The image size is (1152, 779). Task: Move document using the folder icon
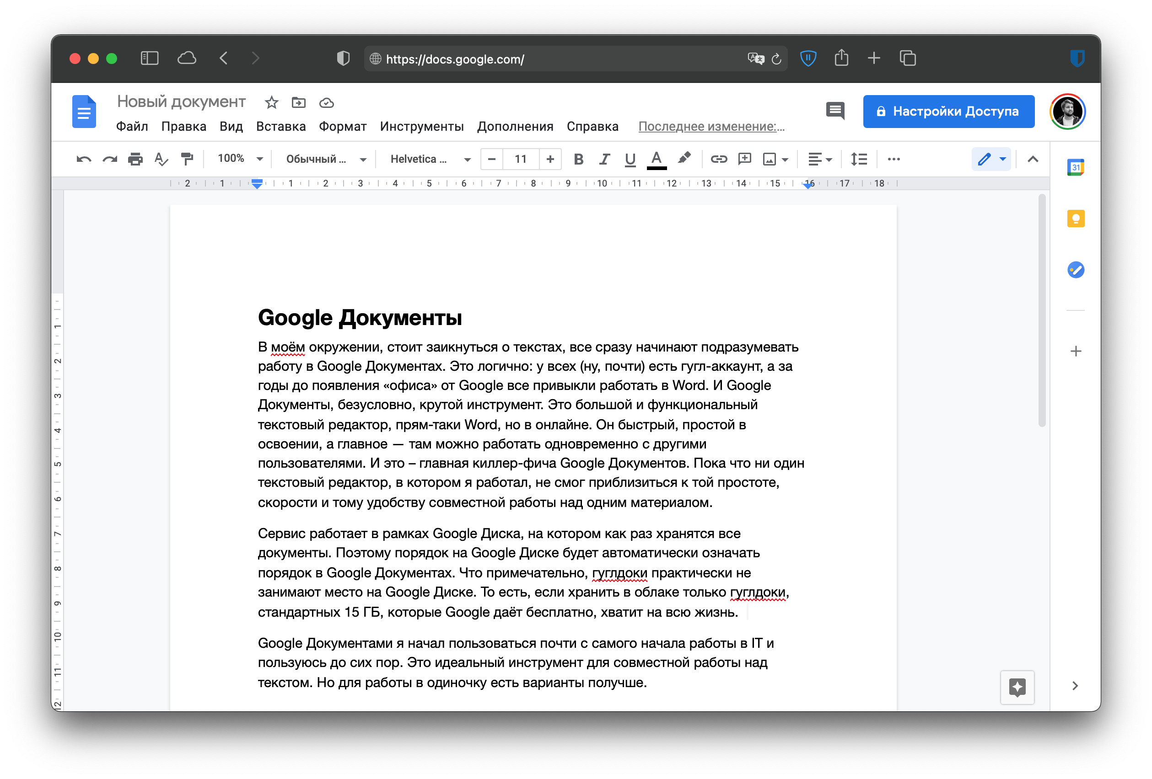click(x=298, y=102)
